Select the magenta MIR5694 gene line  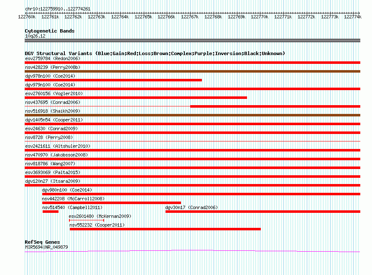pos(192,251)
